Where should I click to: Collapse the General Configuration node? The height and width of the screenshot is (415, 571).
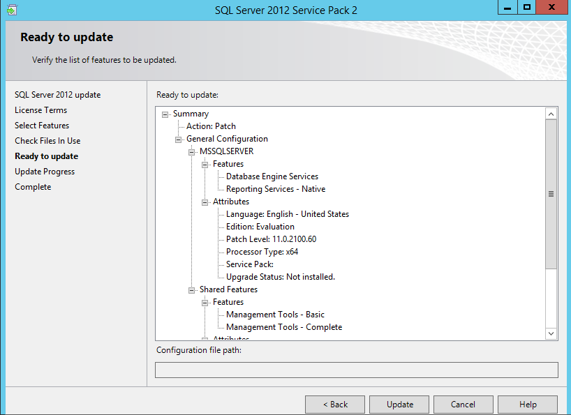pyautogui.click(x=179, y=139)
